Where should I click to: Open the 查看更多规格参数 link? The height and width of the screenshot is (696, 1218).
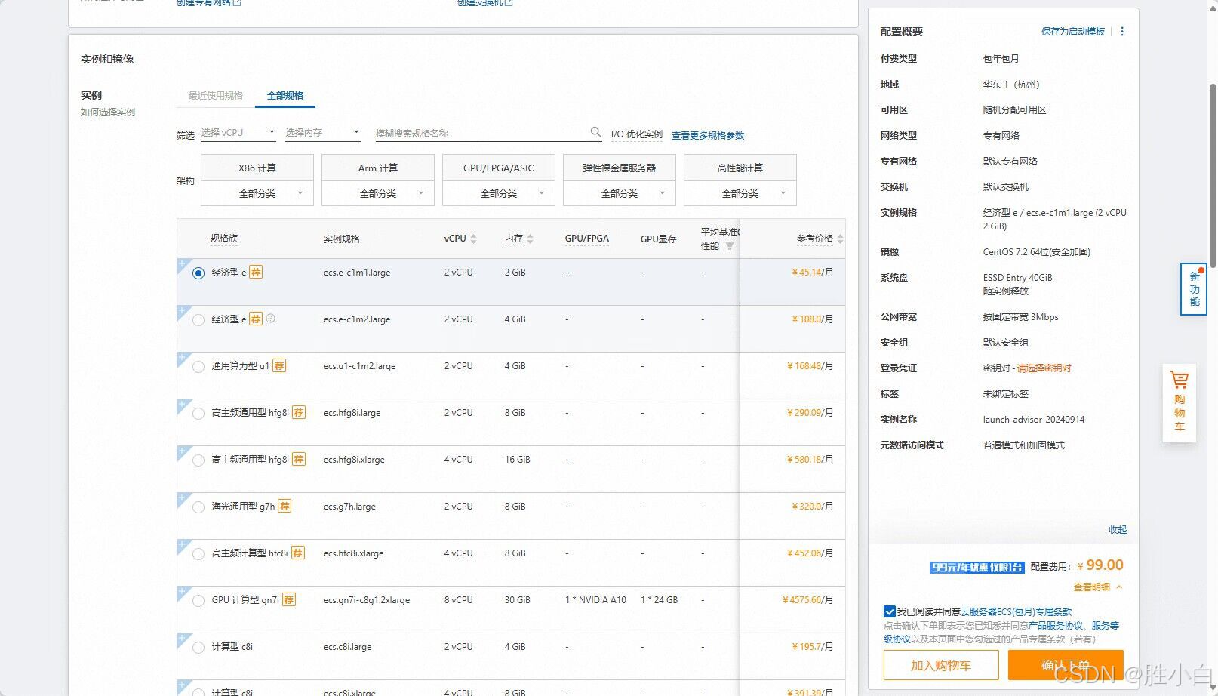708,136
